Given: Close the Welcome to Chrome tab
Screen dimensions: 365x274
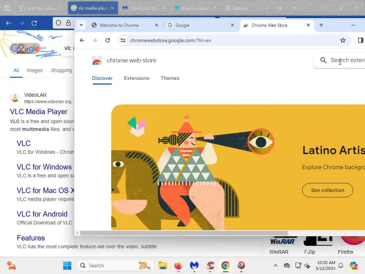Looking at the screenshot, I should pyautogui.click(x=156, y=25).
